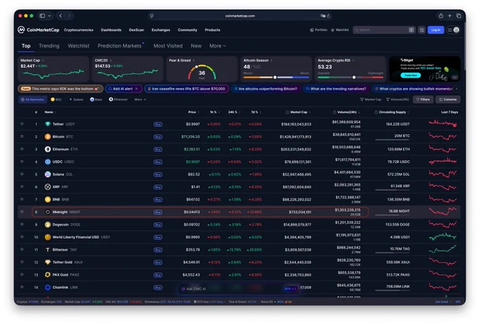Image resolution: width=480 pixels, height=324 pixels.
Task: Click the Ethereum coin icon
Action: point(47,149)
